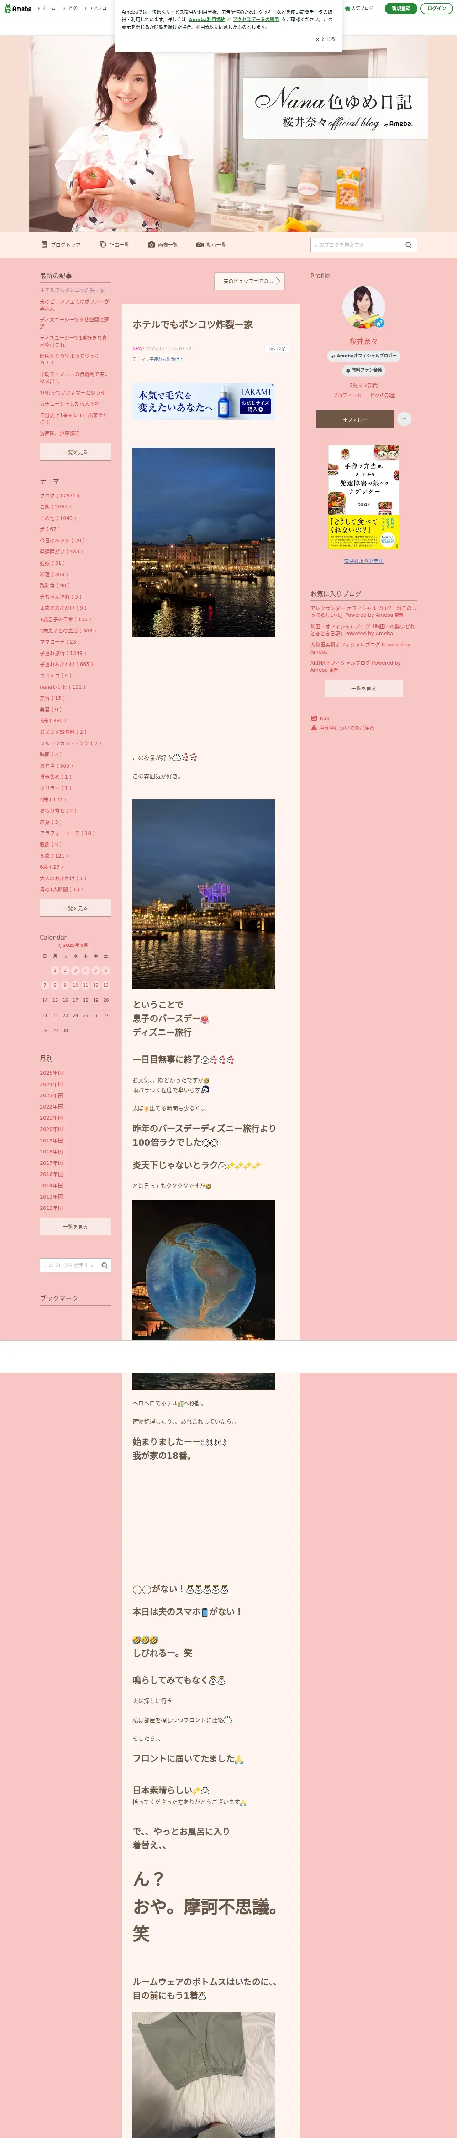The height and width of the screenshot is (2138, 457).
Task: Open theme 子連れ旅行 ( 1349 )
Action: pyautogui.click(x=62, y=653)
